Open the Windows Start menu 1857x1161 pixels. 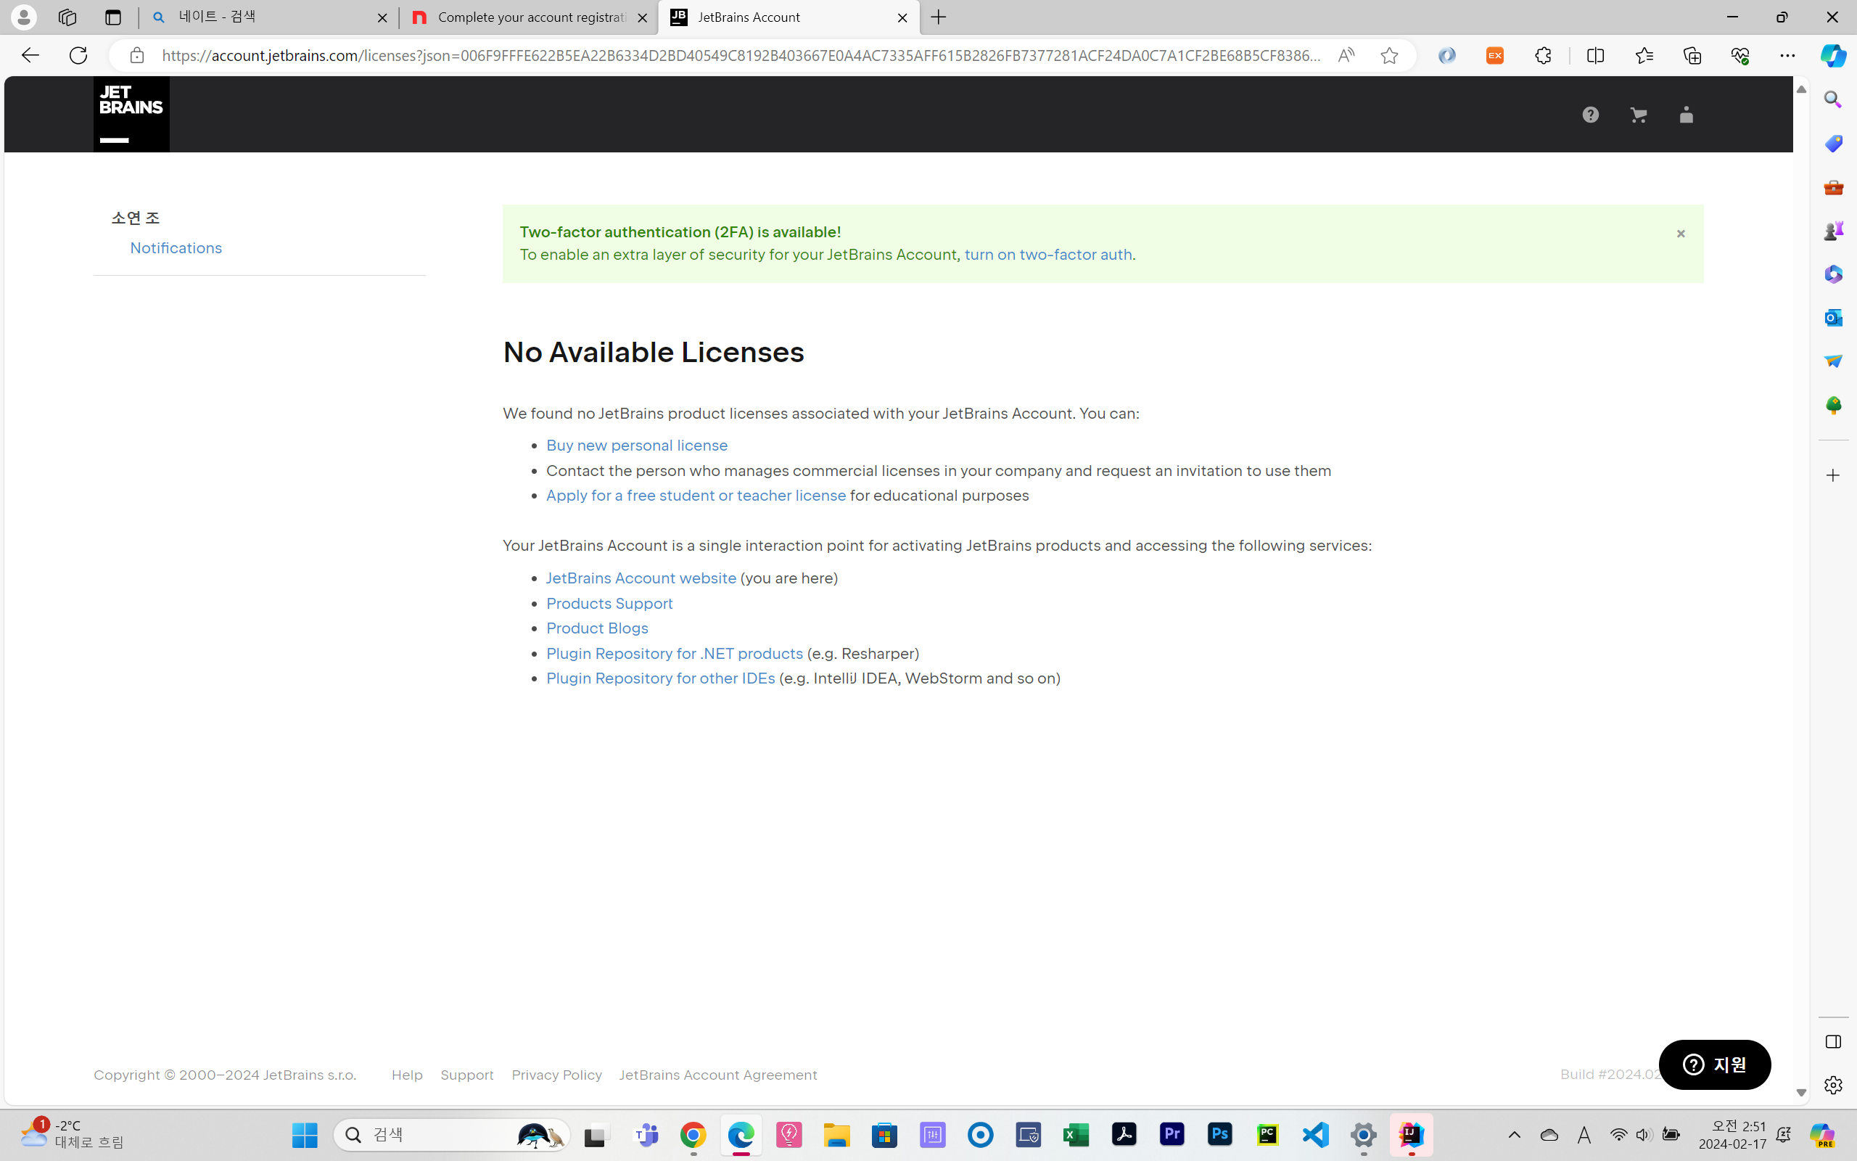(x=305, y=1135)
